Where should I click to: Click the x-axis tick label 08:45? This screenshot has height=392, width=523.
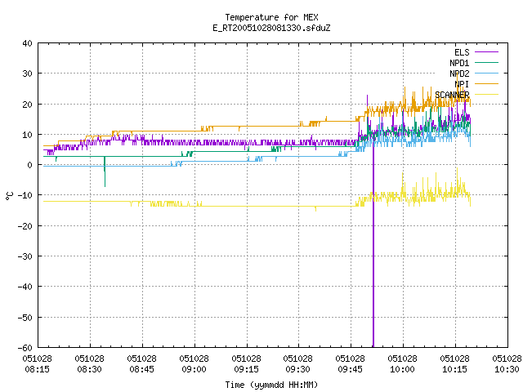[142, 369]
